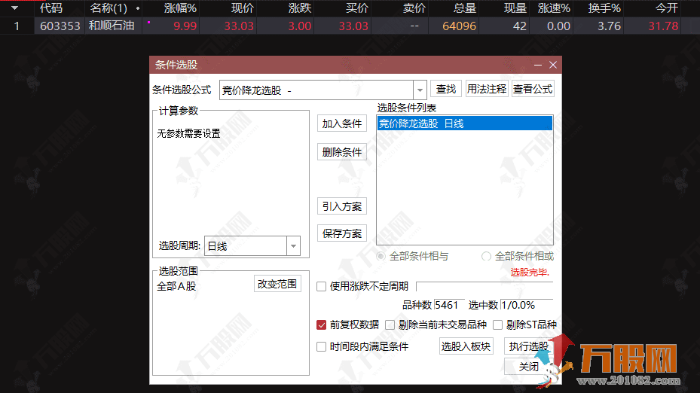Image resolution: width=700 pixels, height=393 pixels.
Task: Close the 条件选股 dialog with X
Action: click(x=552, y=65)
